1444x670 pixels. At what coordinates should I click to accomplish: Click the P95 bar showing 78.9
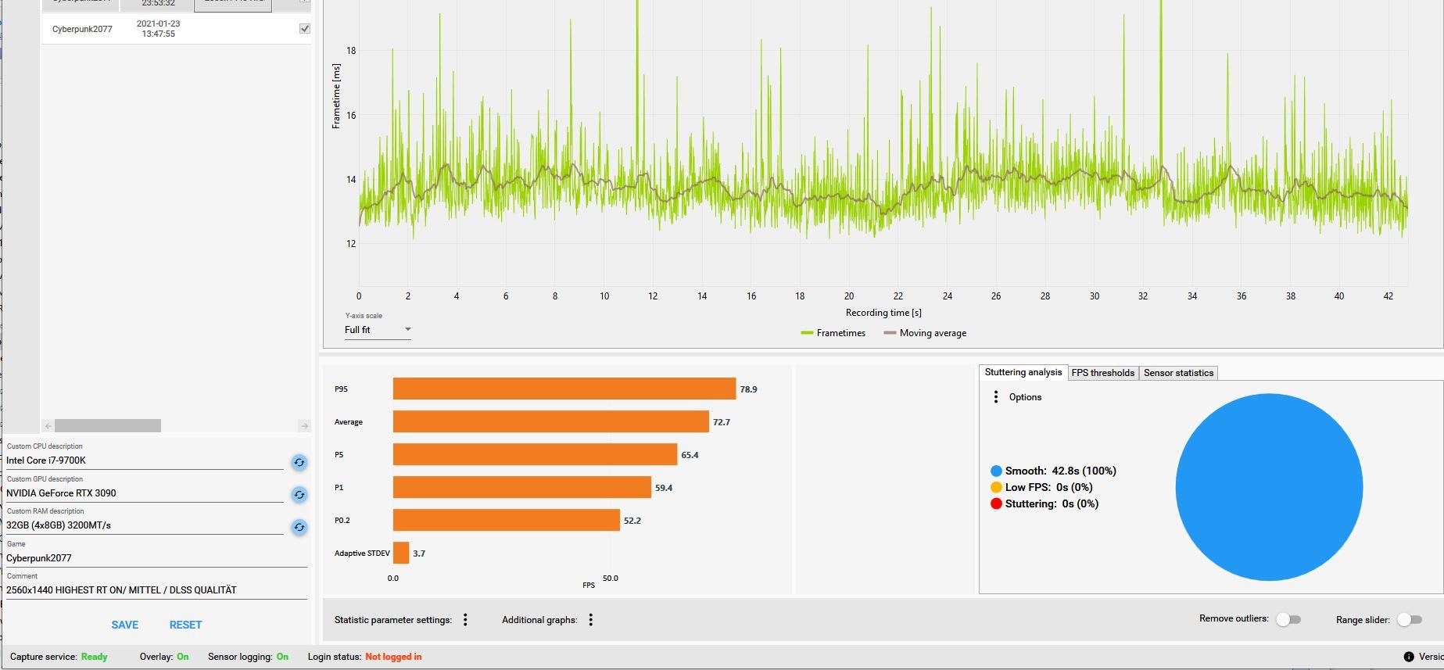tap(564, 389)
